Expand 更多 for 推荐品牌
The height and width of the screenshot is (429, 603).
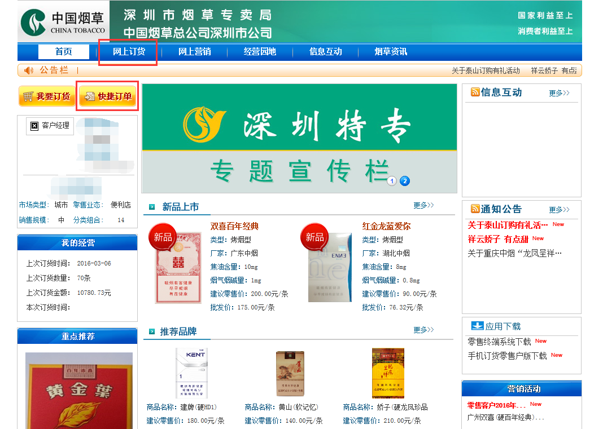point(423,330)
